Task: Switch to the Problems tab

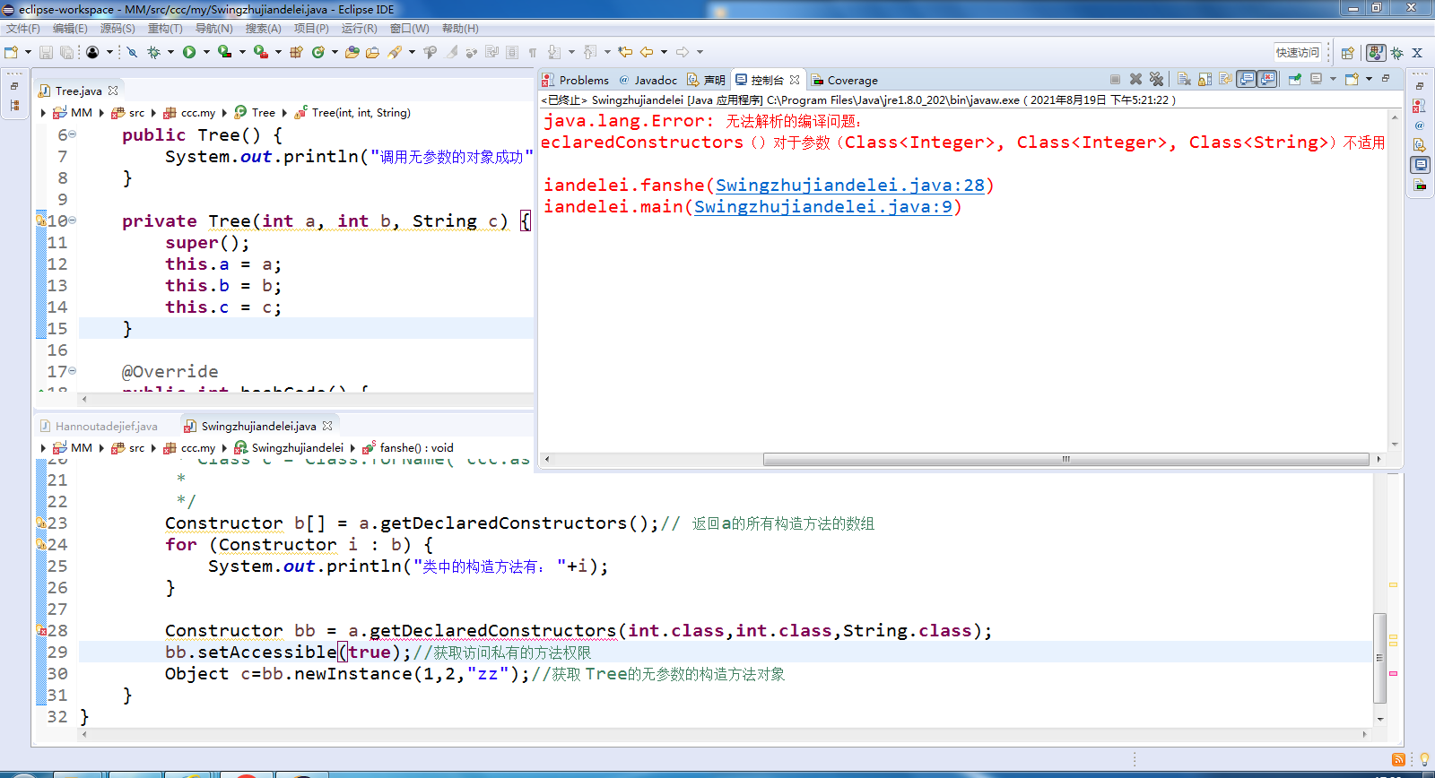Action: tap(575, 80)
